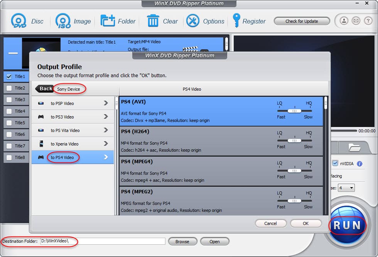Select the PS3 gamepad icon
378x257 pixels.
[x=41, y=117]
